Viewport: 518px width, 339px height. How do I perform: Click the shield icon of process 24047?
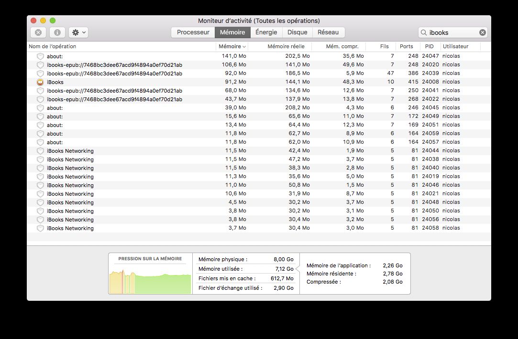pyautogui.click(x=40, y=56)
